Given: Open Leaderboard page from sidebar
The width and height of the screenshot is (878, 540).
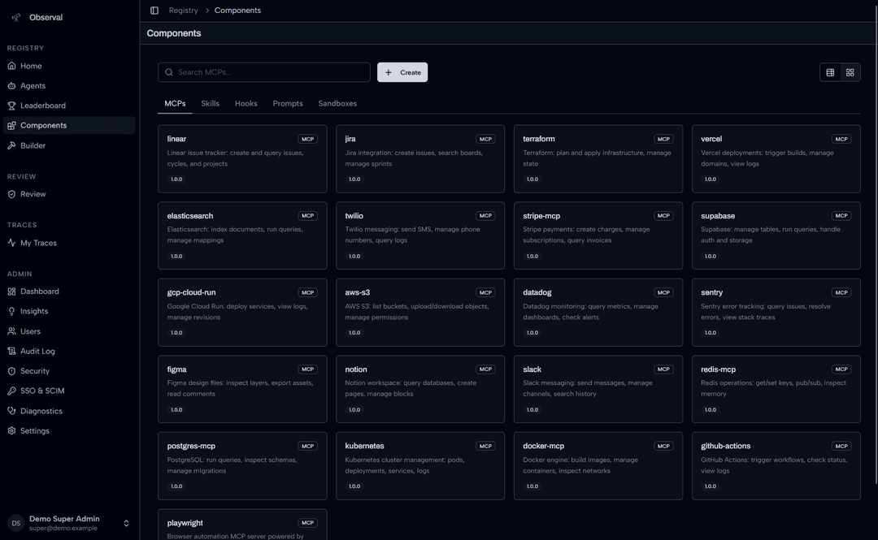Looking at the screenshot, I should (69, 106).
